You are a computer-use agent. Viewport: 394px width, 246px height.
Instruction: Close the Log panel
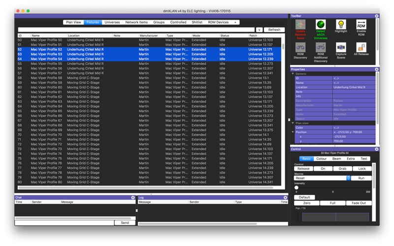(285, 198)
